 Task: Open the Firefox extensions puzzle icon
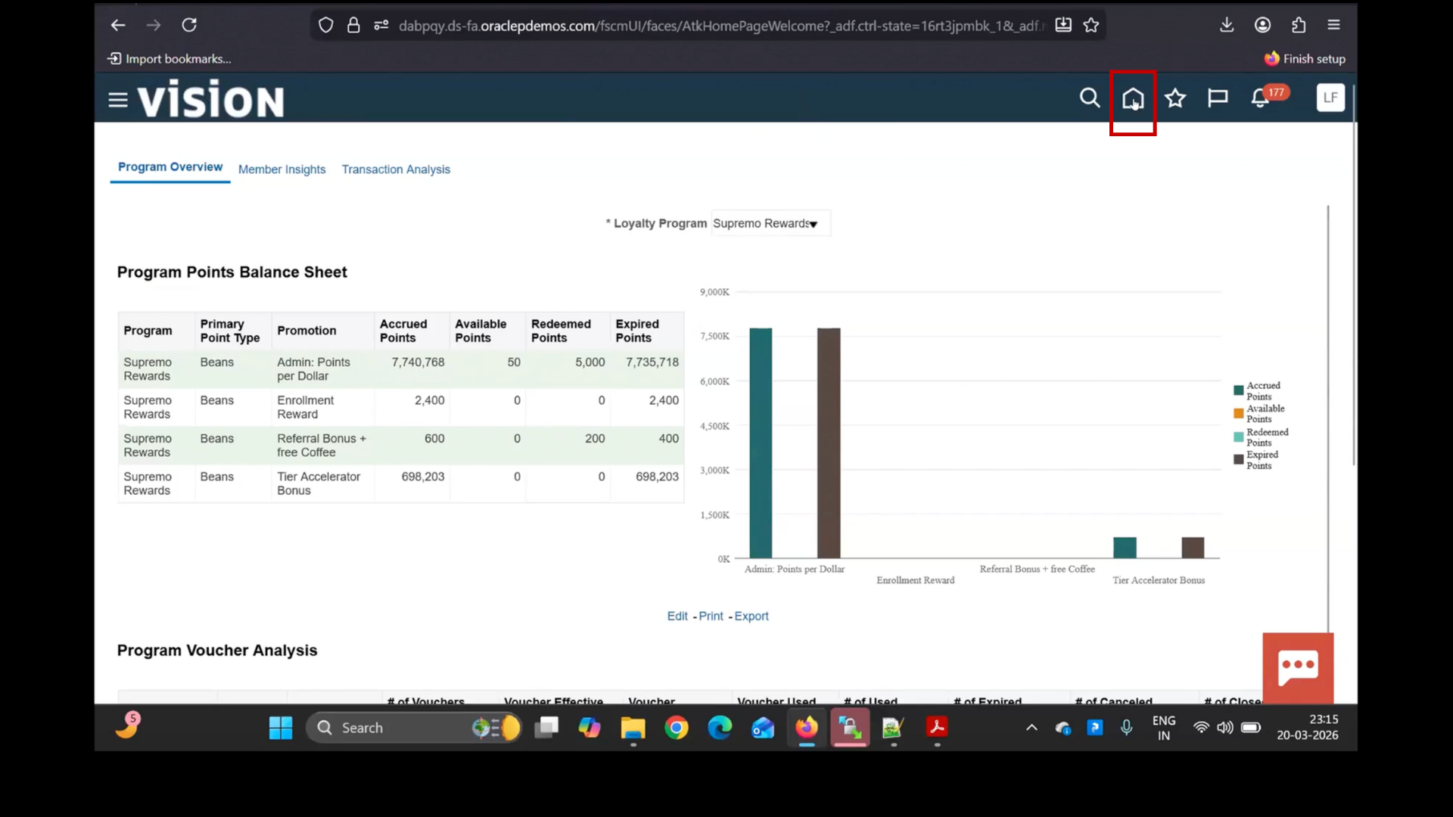[1299, 25]
